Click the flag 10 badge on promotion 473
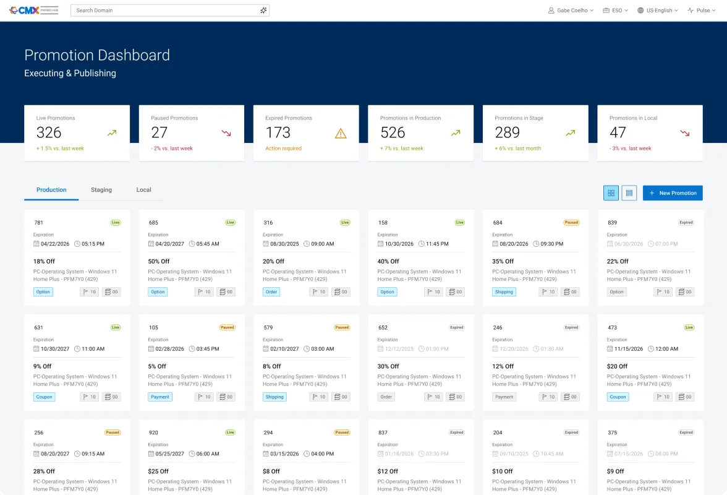 [x=663, y=397]
